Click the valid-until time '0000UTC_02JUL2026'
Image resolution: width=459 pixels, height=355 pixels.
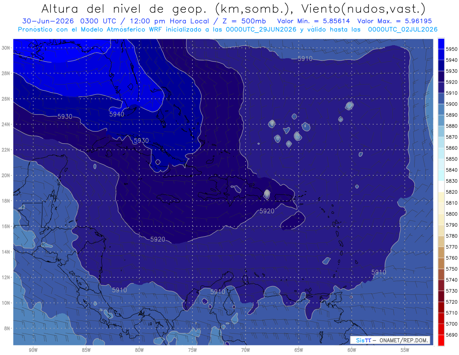(x=403, y=29)
